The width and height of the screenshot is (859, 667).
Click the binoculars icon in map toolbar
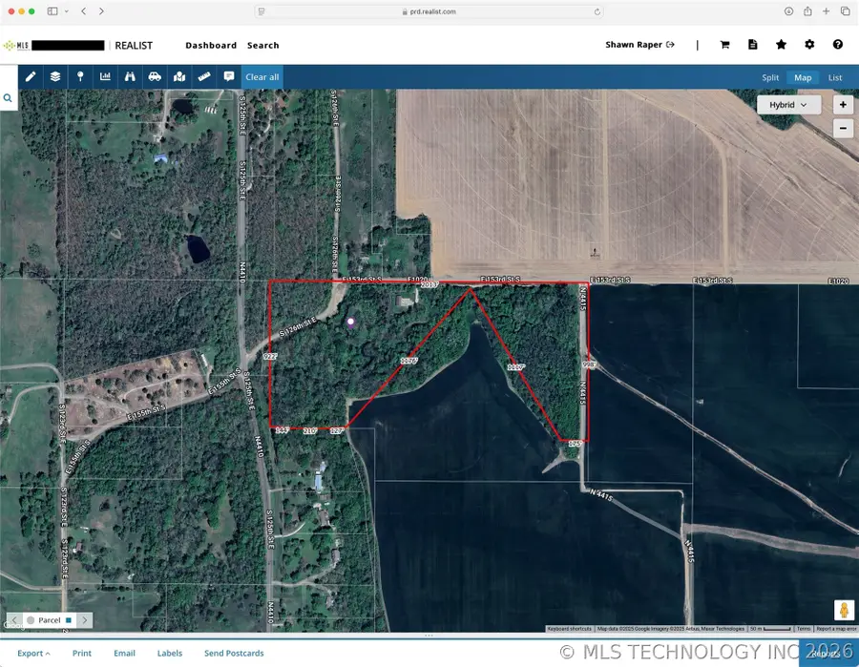pyautogui.click(x=130, y=77)
